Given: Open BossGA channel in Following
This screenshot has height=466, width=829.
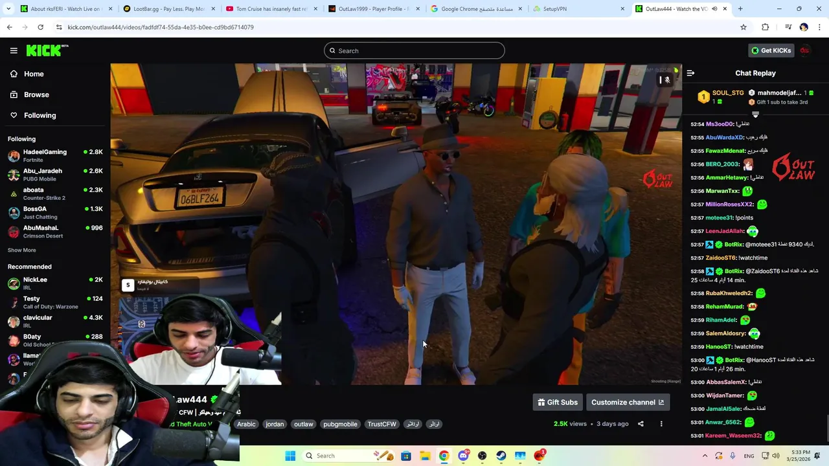Looking at the screenshot, I should pos(55,212).
